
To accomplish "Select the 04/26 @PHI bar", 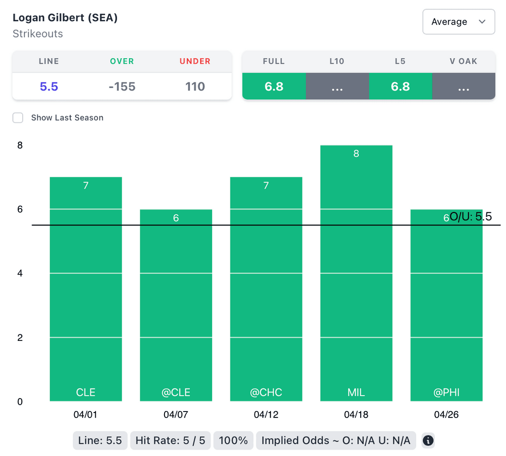I will tap(446, 305).
